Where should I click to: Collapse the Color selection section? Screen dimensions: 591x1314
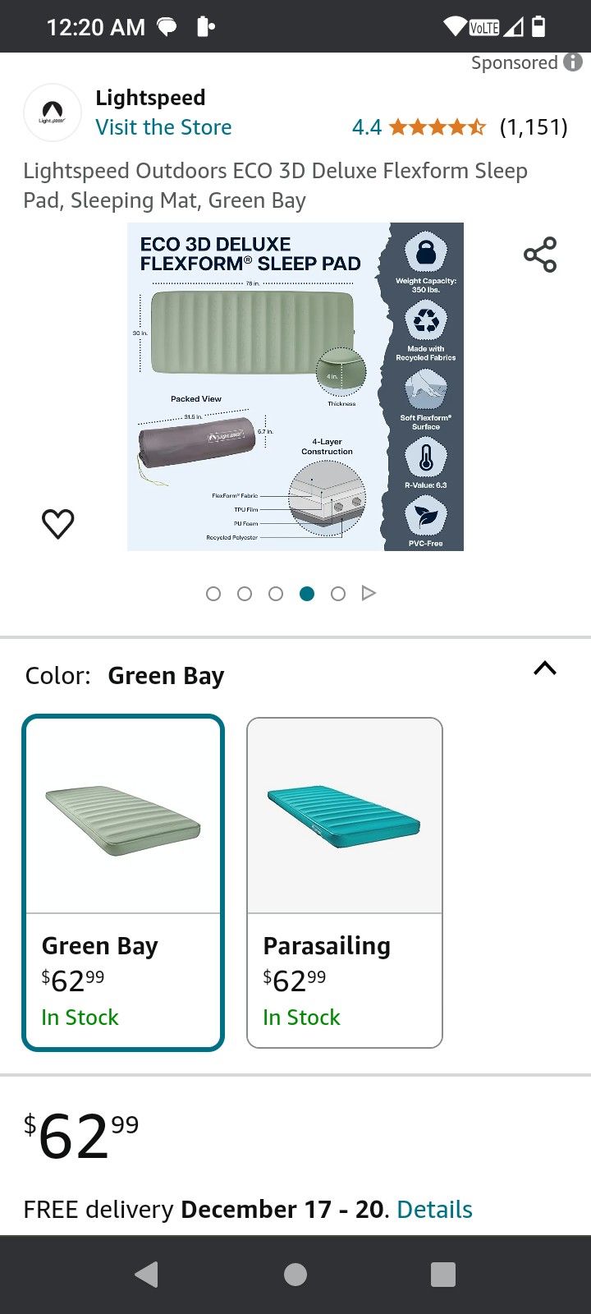pos(545,668)
